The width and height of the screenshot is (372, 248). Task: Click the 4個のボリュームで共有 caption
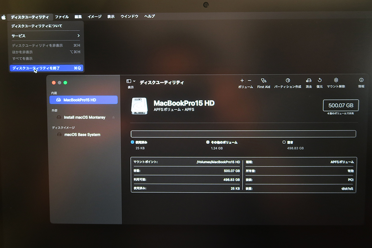click(341, 114)
